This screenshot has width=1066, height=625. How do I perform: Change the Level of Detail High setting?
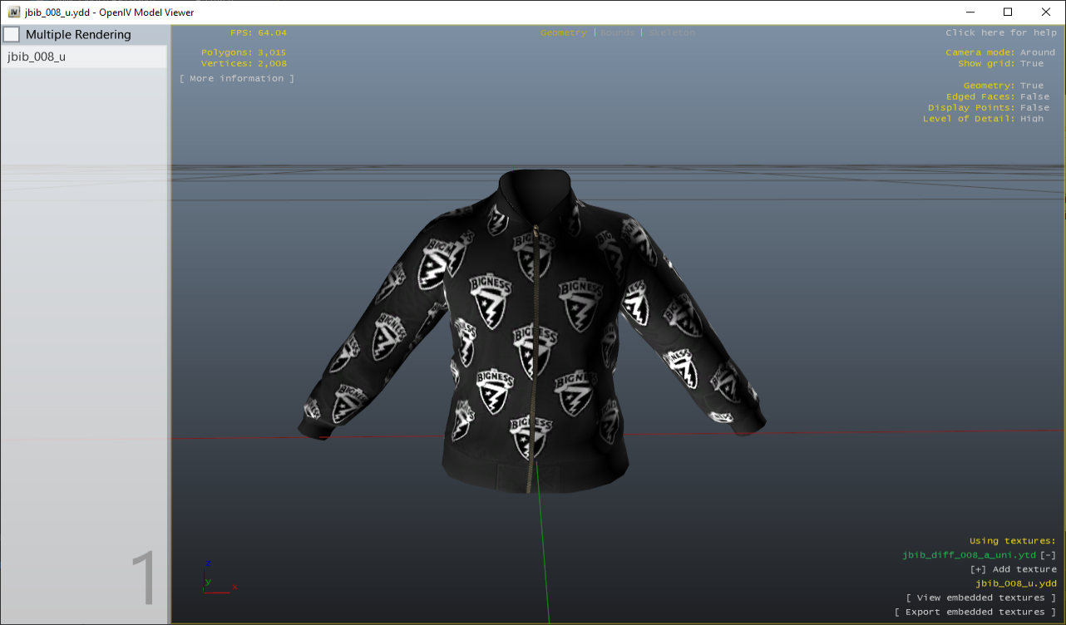pyautogui.click(x=1031, y=119)
